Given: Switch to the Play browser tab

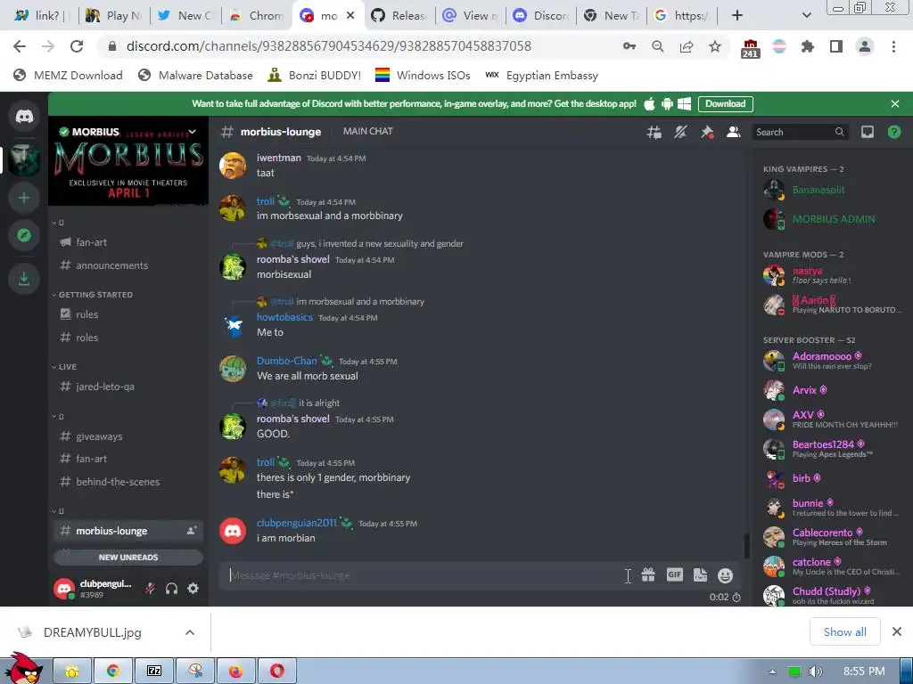Looking at the screenshot, I should tap(114, 16).
